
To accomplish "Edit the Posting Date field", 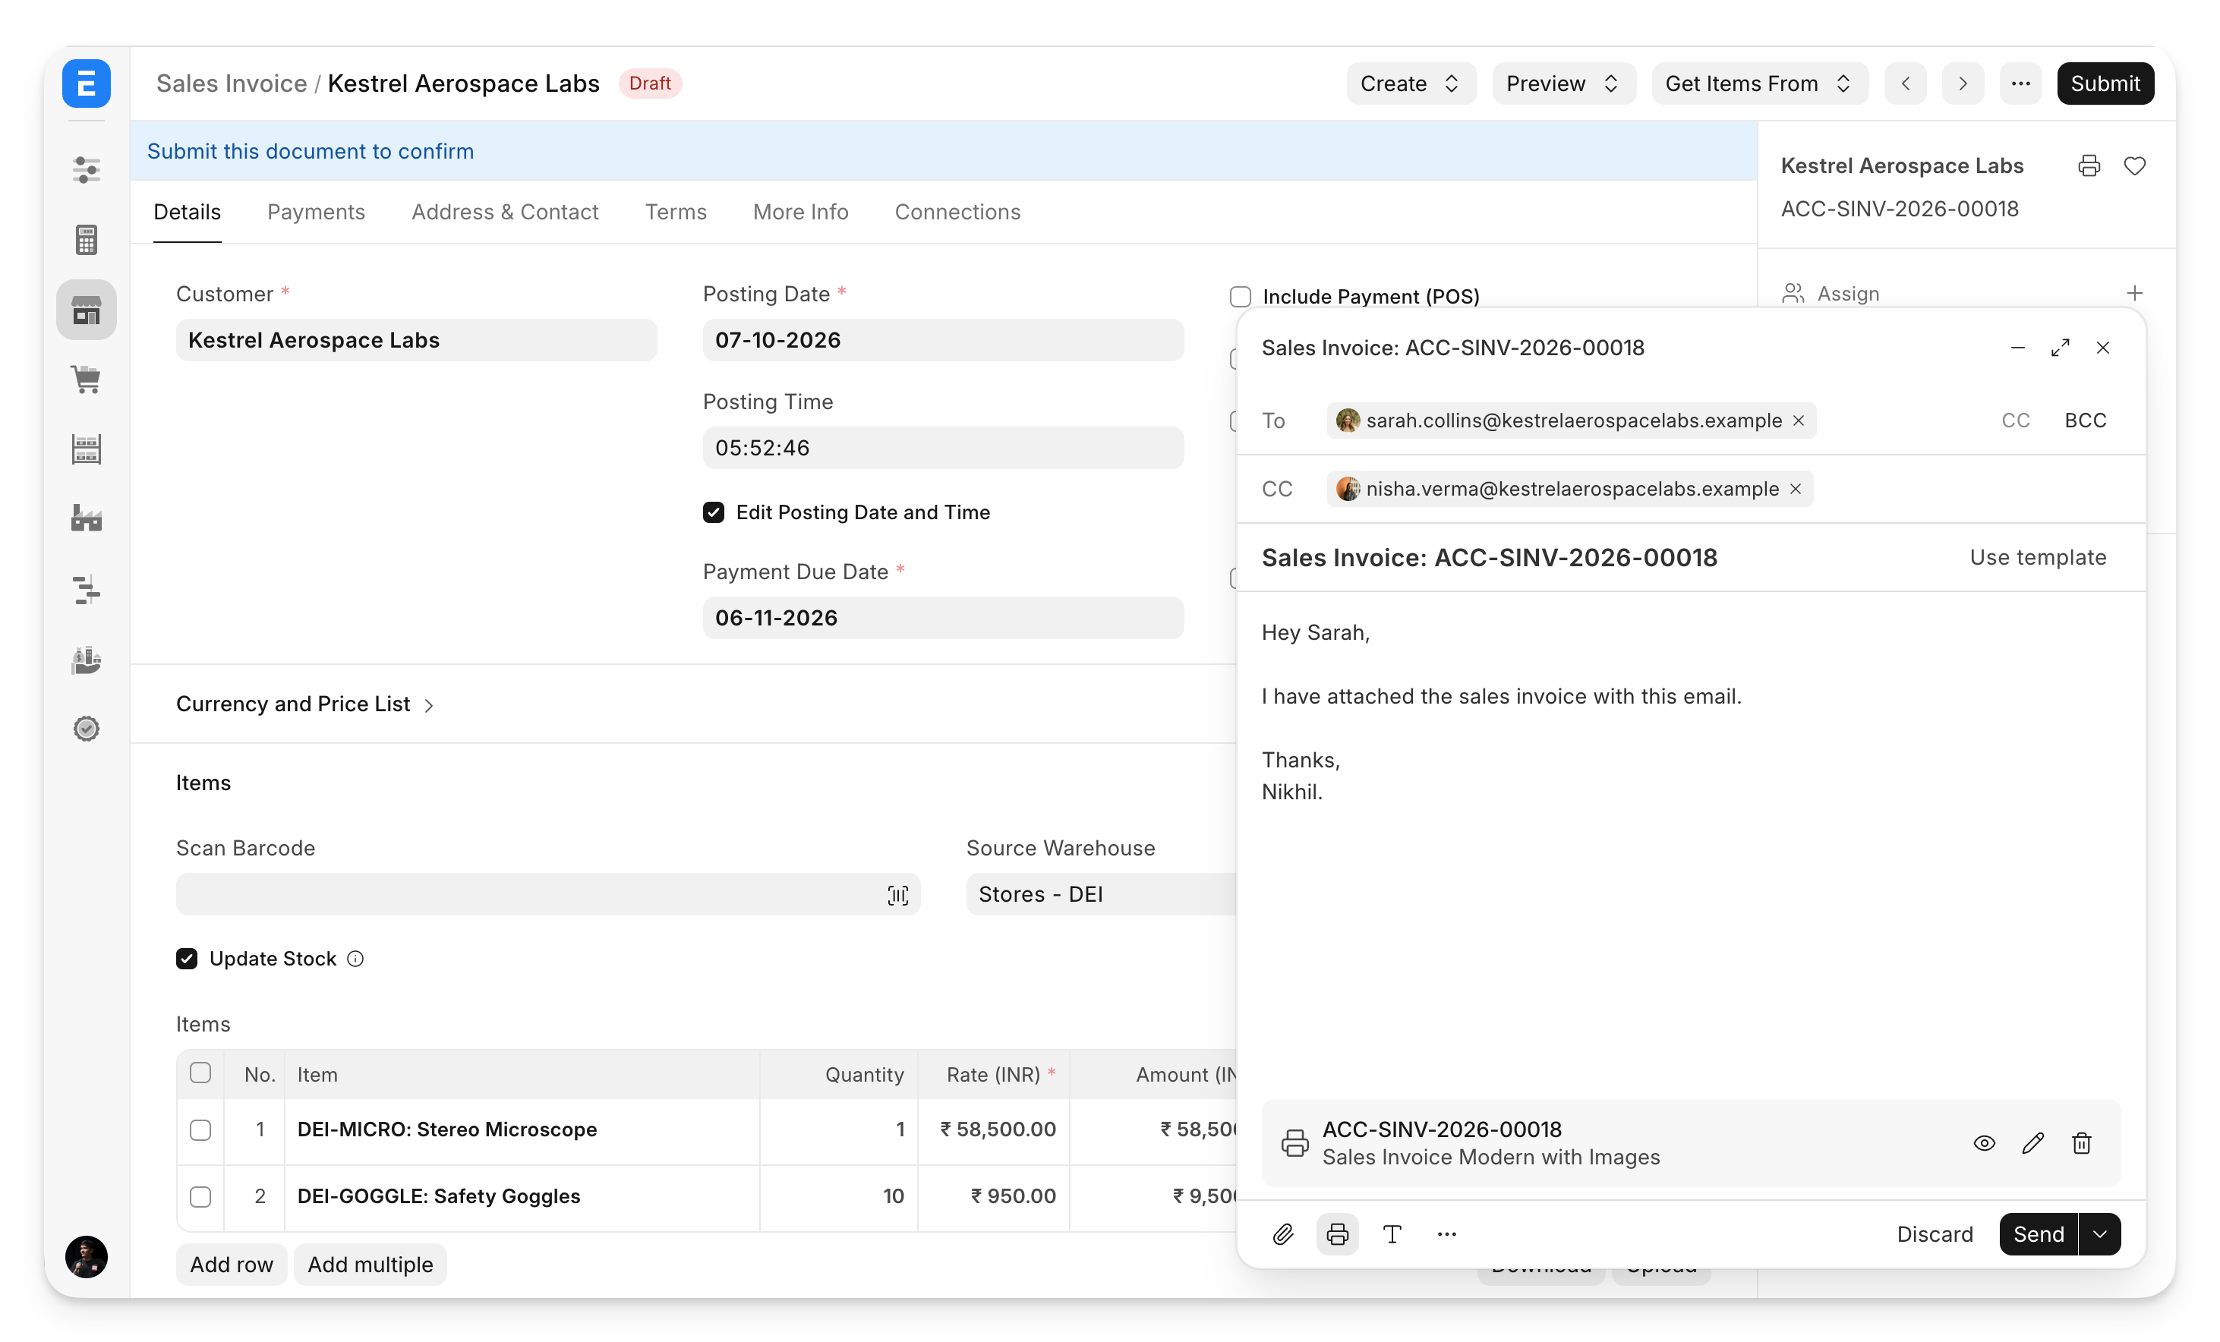I will point(942,339).
